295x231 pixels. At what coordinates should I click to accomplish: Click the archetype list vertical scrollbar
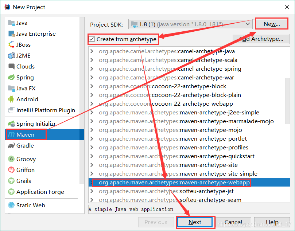click(287, 101)
